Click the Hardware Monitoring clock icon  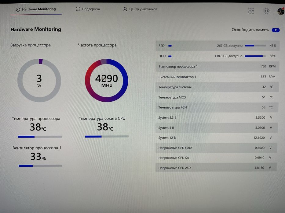(x=18, y=9)
